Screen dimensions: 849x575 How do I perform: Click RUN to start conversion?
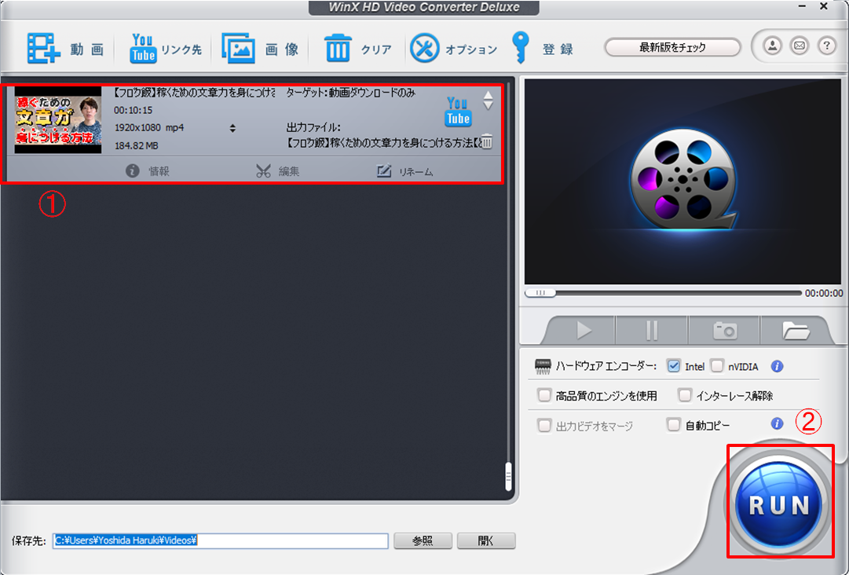pyautogui.click(x=780, y=501)
